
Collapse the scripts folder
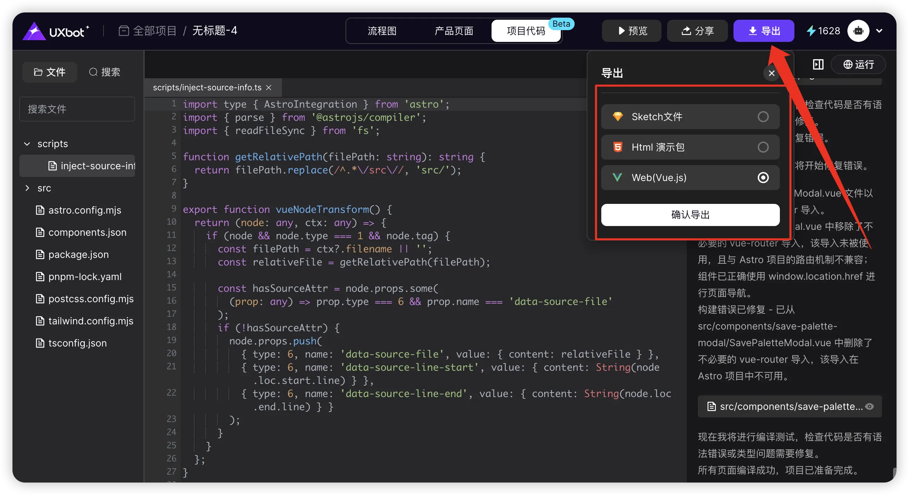click(x=27, y=144)
